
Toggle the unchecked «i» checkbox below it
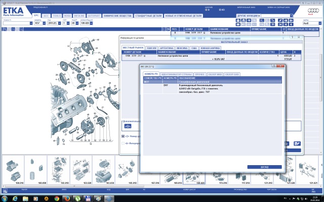[x=123, y=143]
